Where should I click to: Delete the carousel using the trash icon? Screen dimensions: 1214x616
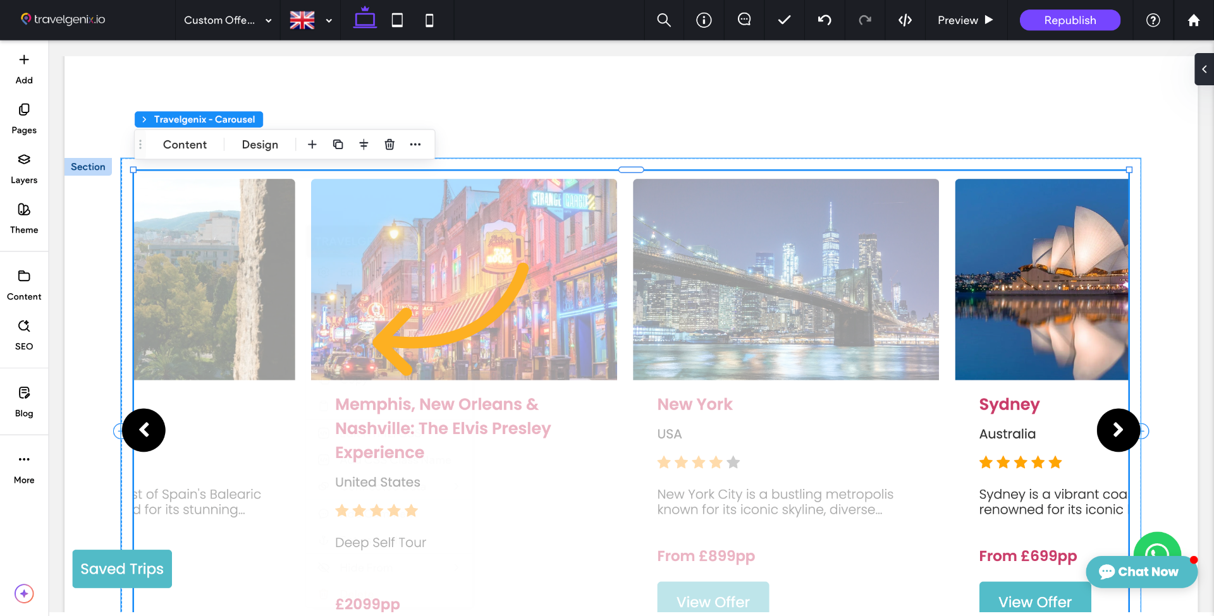(389, 144)
